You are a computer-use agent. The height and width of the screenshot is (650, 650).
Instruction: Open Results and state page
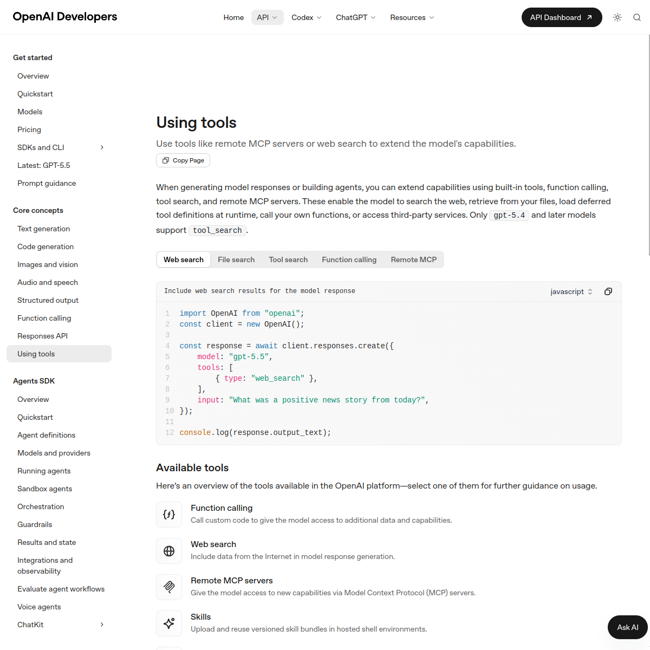coord(47,542)
